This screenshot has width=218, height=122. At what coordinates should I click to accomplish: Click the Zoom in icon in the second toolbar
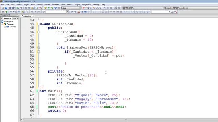(x=137, y=12)
